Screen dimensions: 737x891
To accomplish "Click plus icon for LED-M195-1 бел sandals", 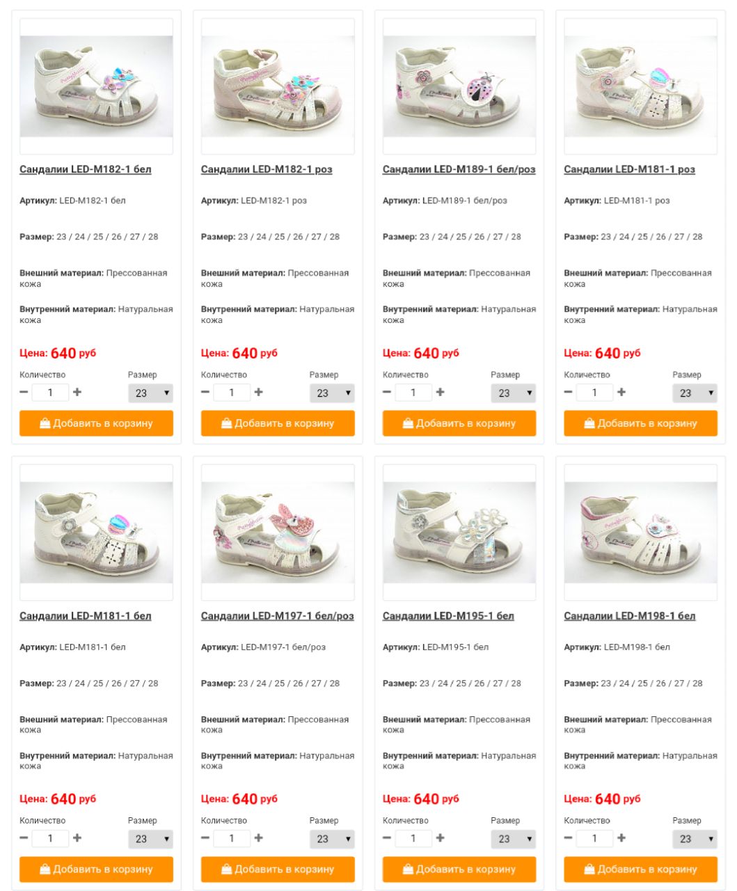I will tap(441, 838).
